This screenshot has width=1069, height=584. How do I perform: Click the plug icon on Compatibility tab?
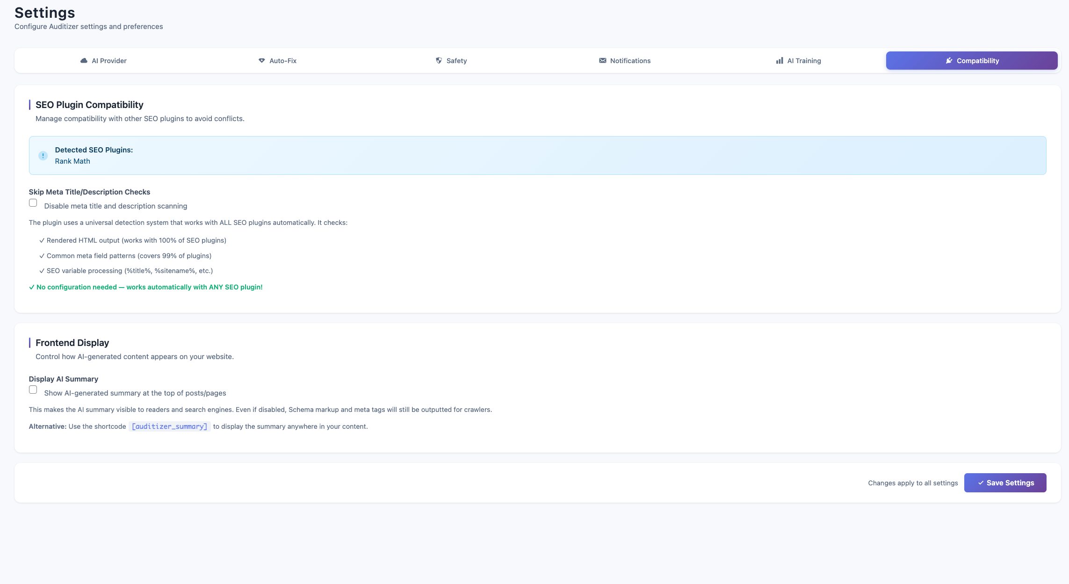coord(949,61)
